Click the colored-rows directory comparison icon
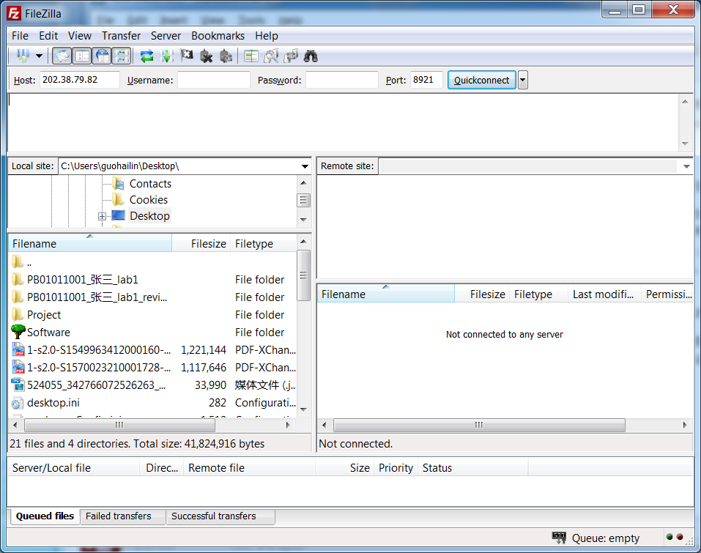The height and width of the screenshot is (553, 701). (x=251, y=56)
